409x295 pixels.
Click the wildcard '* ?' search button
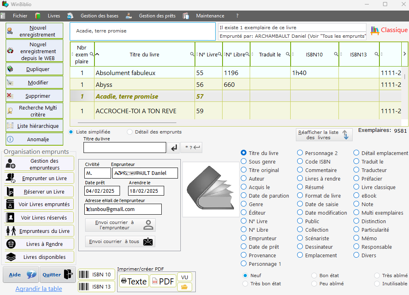[x=192, y=148]
